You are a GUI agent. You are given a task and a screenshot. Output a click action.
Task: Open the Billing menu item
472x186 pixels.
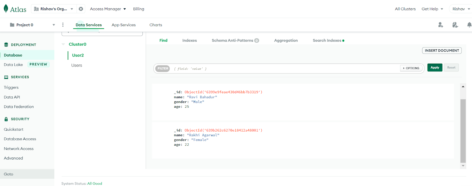point(139,9)
